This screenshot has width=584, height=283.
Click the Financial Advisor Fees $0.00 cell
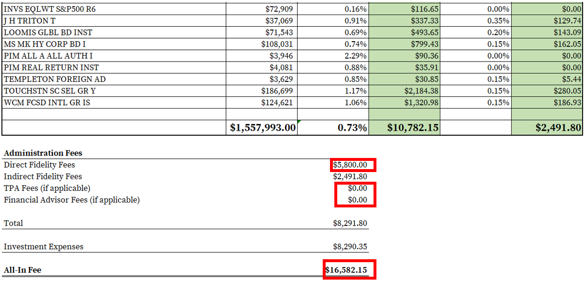(x=355, y=200)
